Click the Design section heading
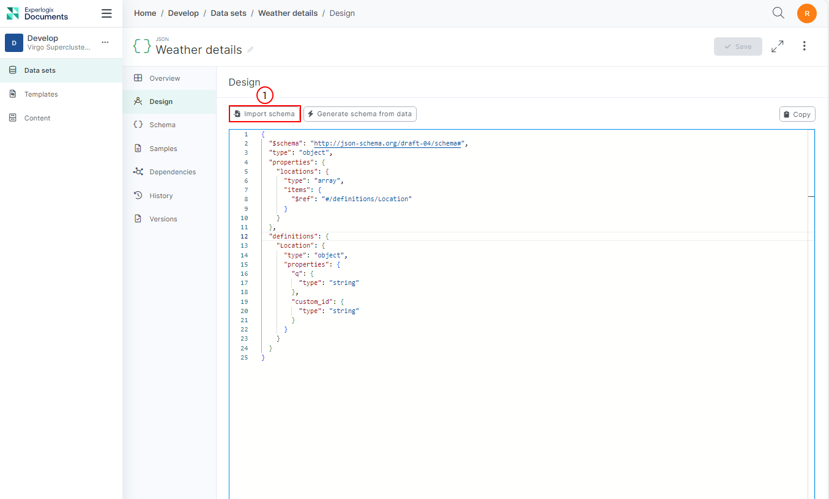This screenshot has height=499, width=829. pyautogui.click(x=244, y=82)
